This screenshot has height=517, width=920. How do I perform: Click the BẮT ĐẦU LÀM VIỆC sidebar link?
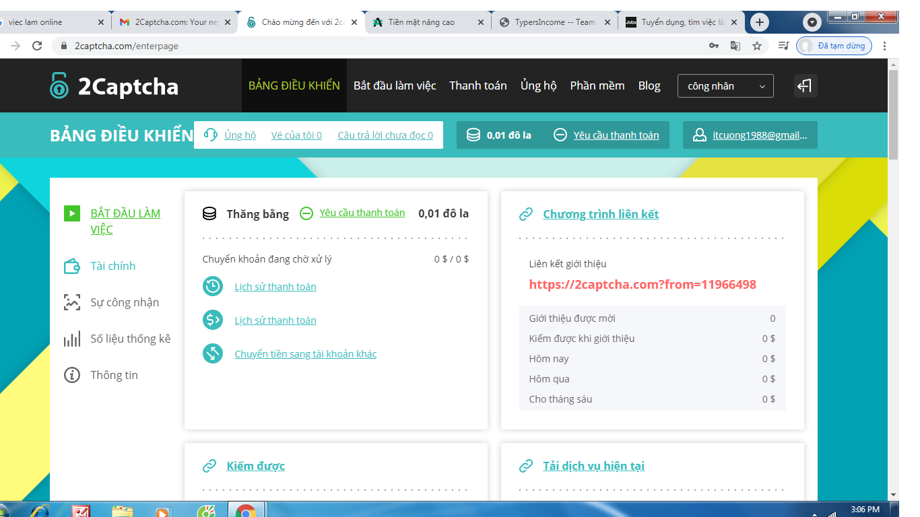pyautogui.click(x=125, y=221)
